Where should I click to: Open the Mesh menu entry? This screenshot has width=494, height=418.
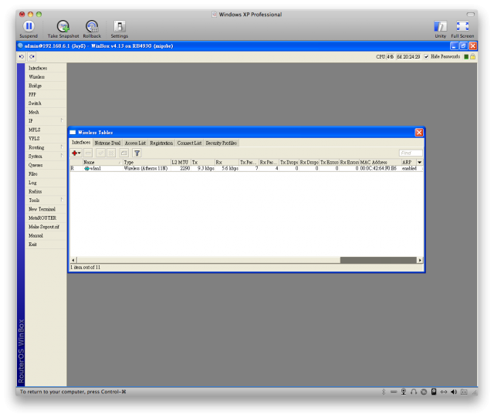pyautogui.click(x=34, y=112)
